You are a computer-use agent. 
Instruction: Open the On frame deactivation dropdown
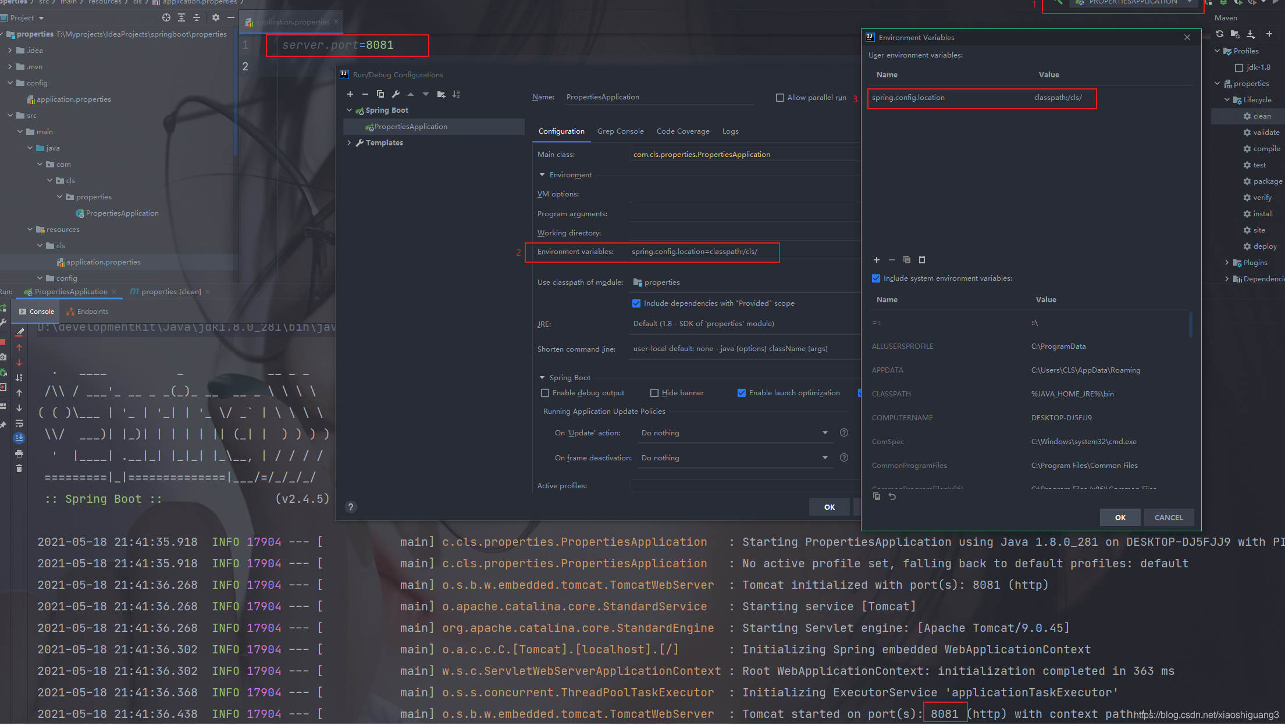tap(735, 458)
